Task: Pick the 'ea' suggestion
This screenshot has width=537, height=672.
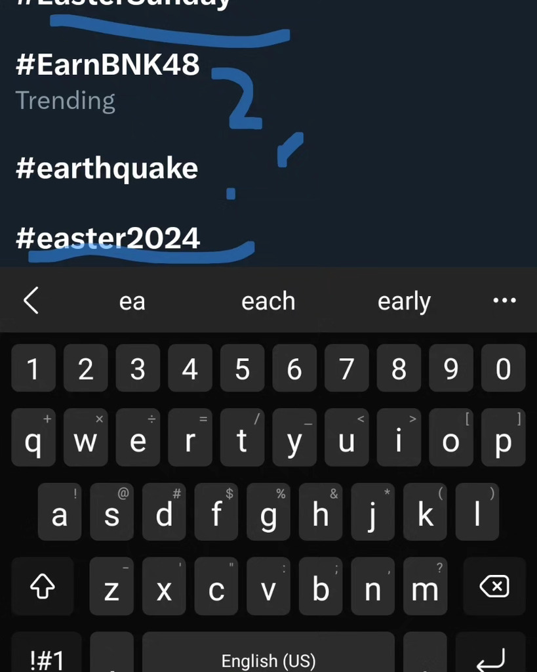Action: [132, 301]
